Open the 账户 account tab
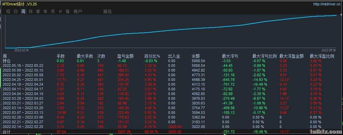The width and height of the screenshot is (343, 135). (x=78, y=11)
